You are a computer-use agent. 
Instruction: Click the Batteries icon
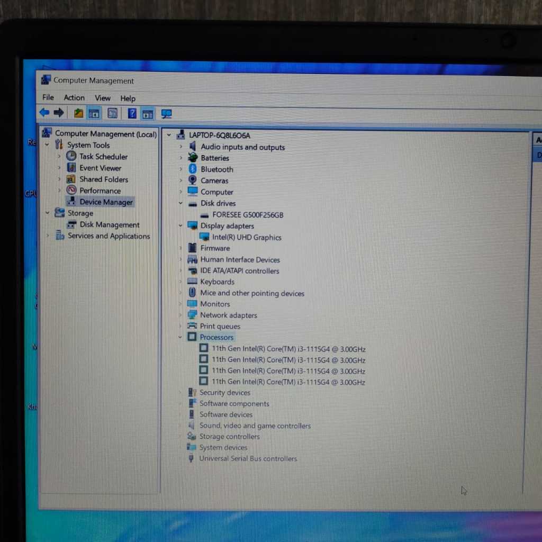(x=193, y=158)
